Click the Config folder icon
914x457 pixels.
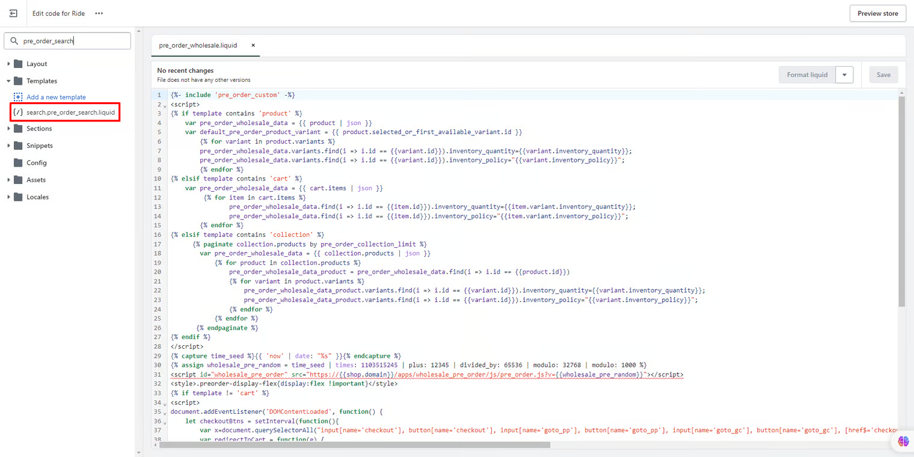tap(18, 163)
